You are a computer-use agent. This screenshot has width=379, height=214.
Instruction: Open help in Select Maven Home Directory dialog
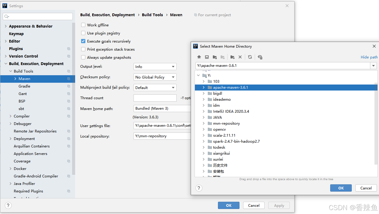199,188
